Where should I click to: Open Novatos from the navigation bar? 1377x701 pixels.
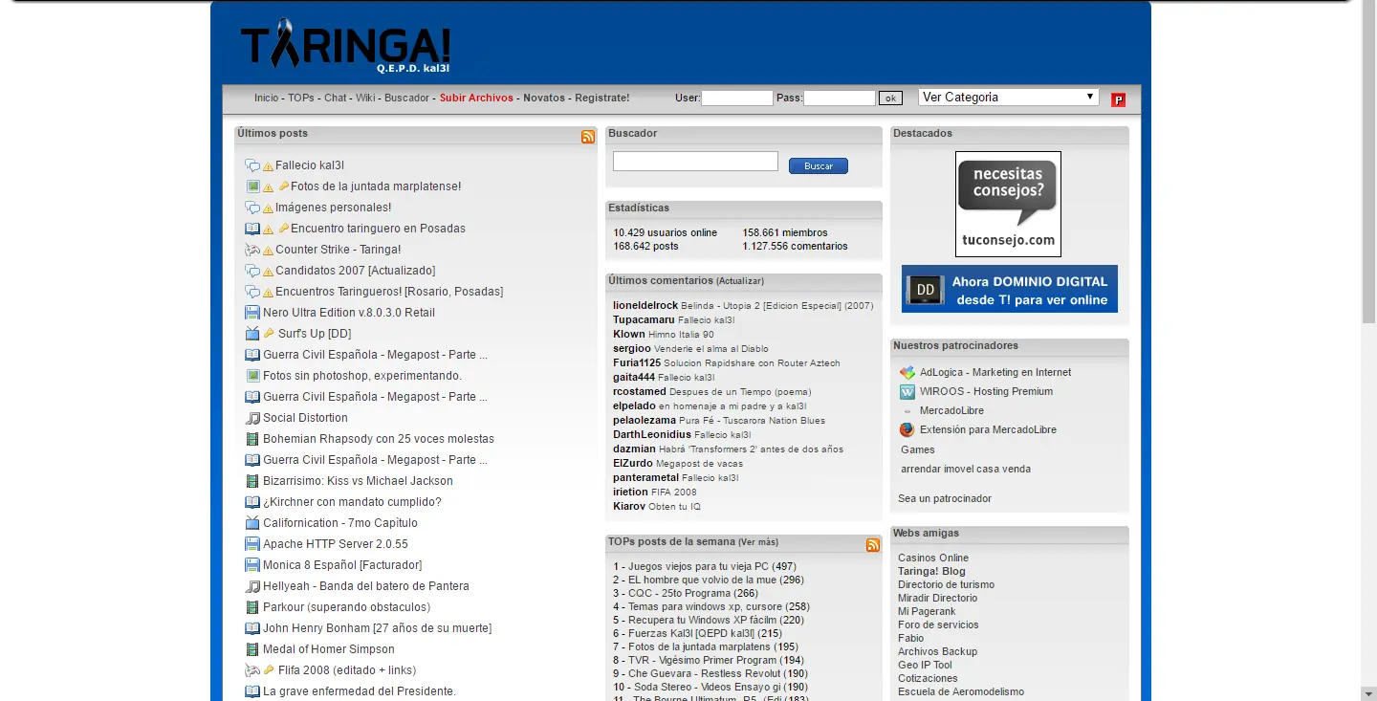[544, 98]
